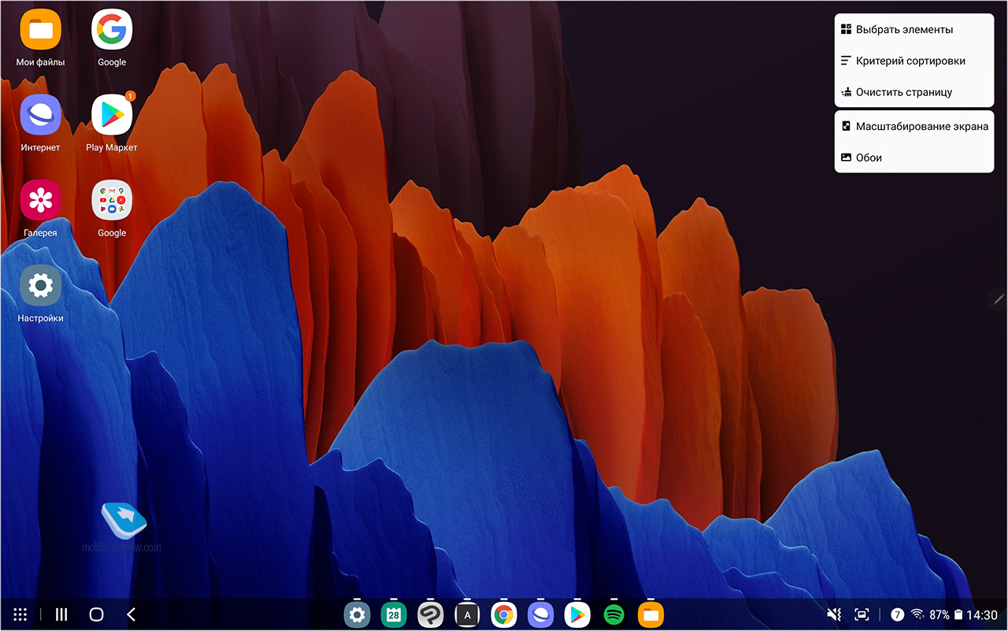Image resolution: width=1008 pixels, height=631 pixels.
Task: Open the calendar app in the taskbar
Action: pyautogui.click(x=394, y=614)
